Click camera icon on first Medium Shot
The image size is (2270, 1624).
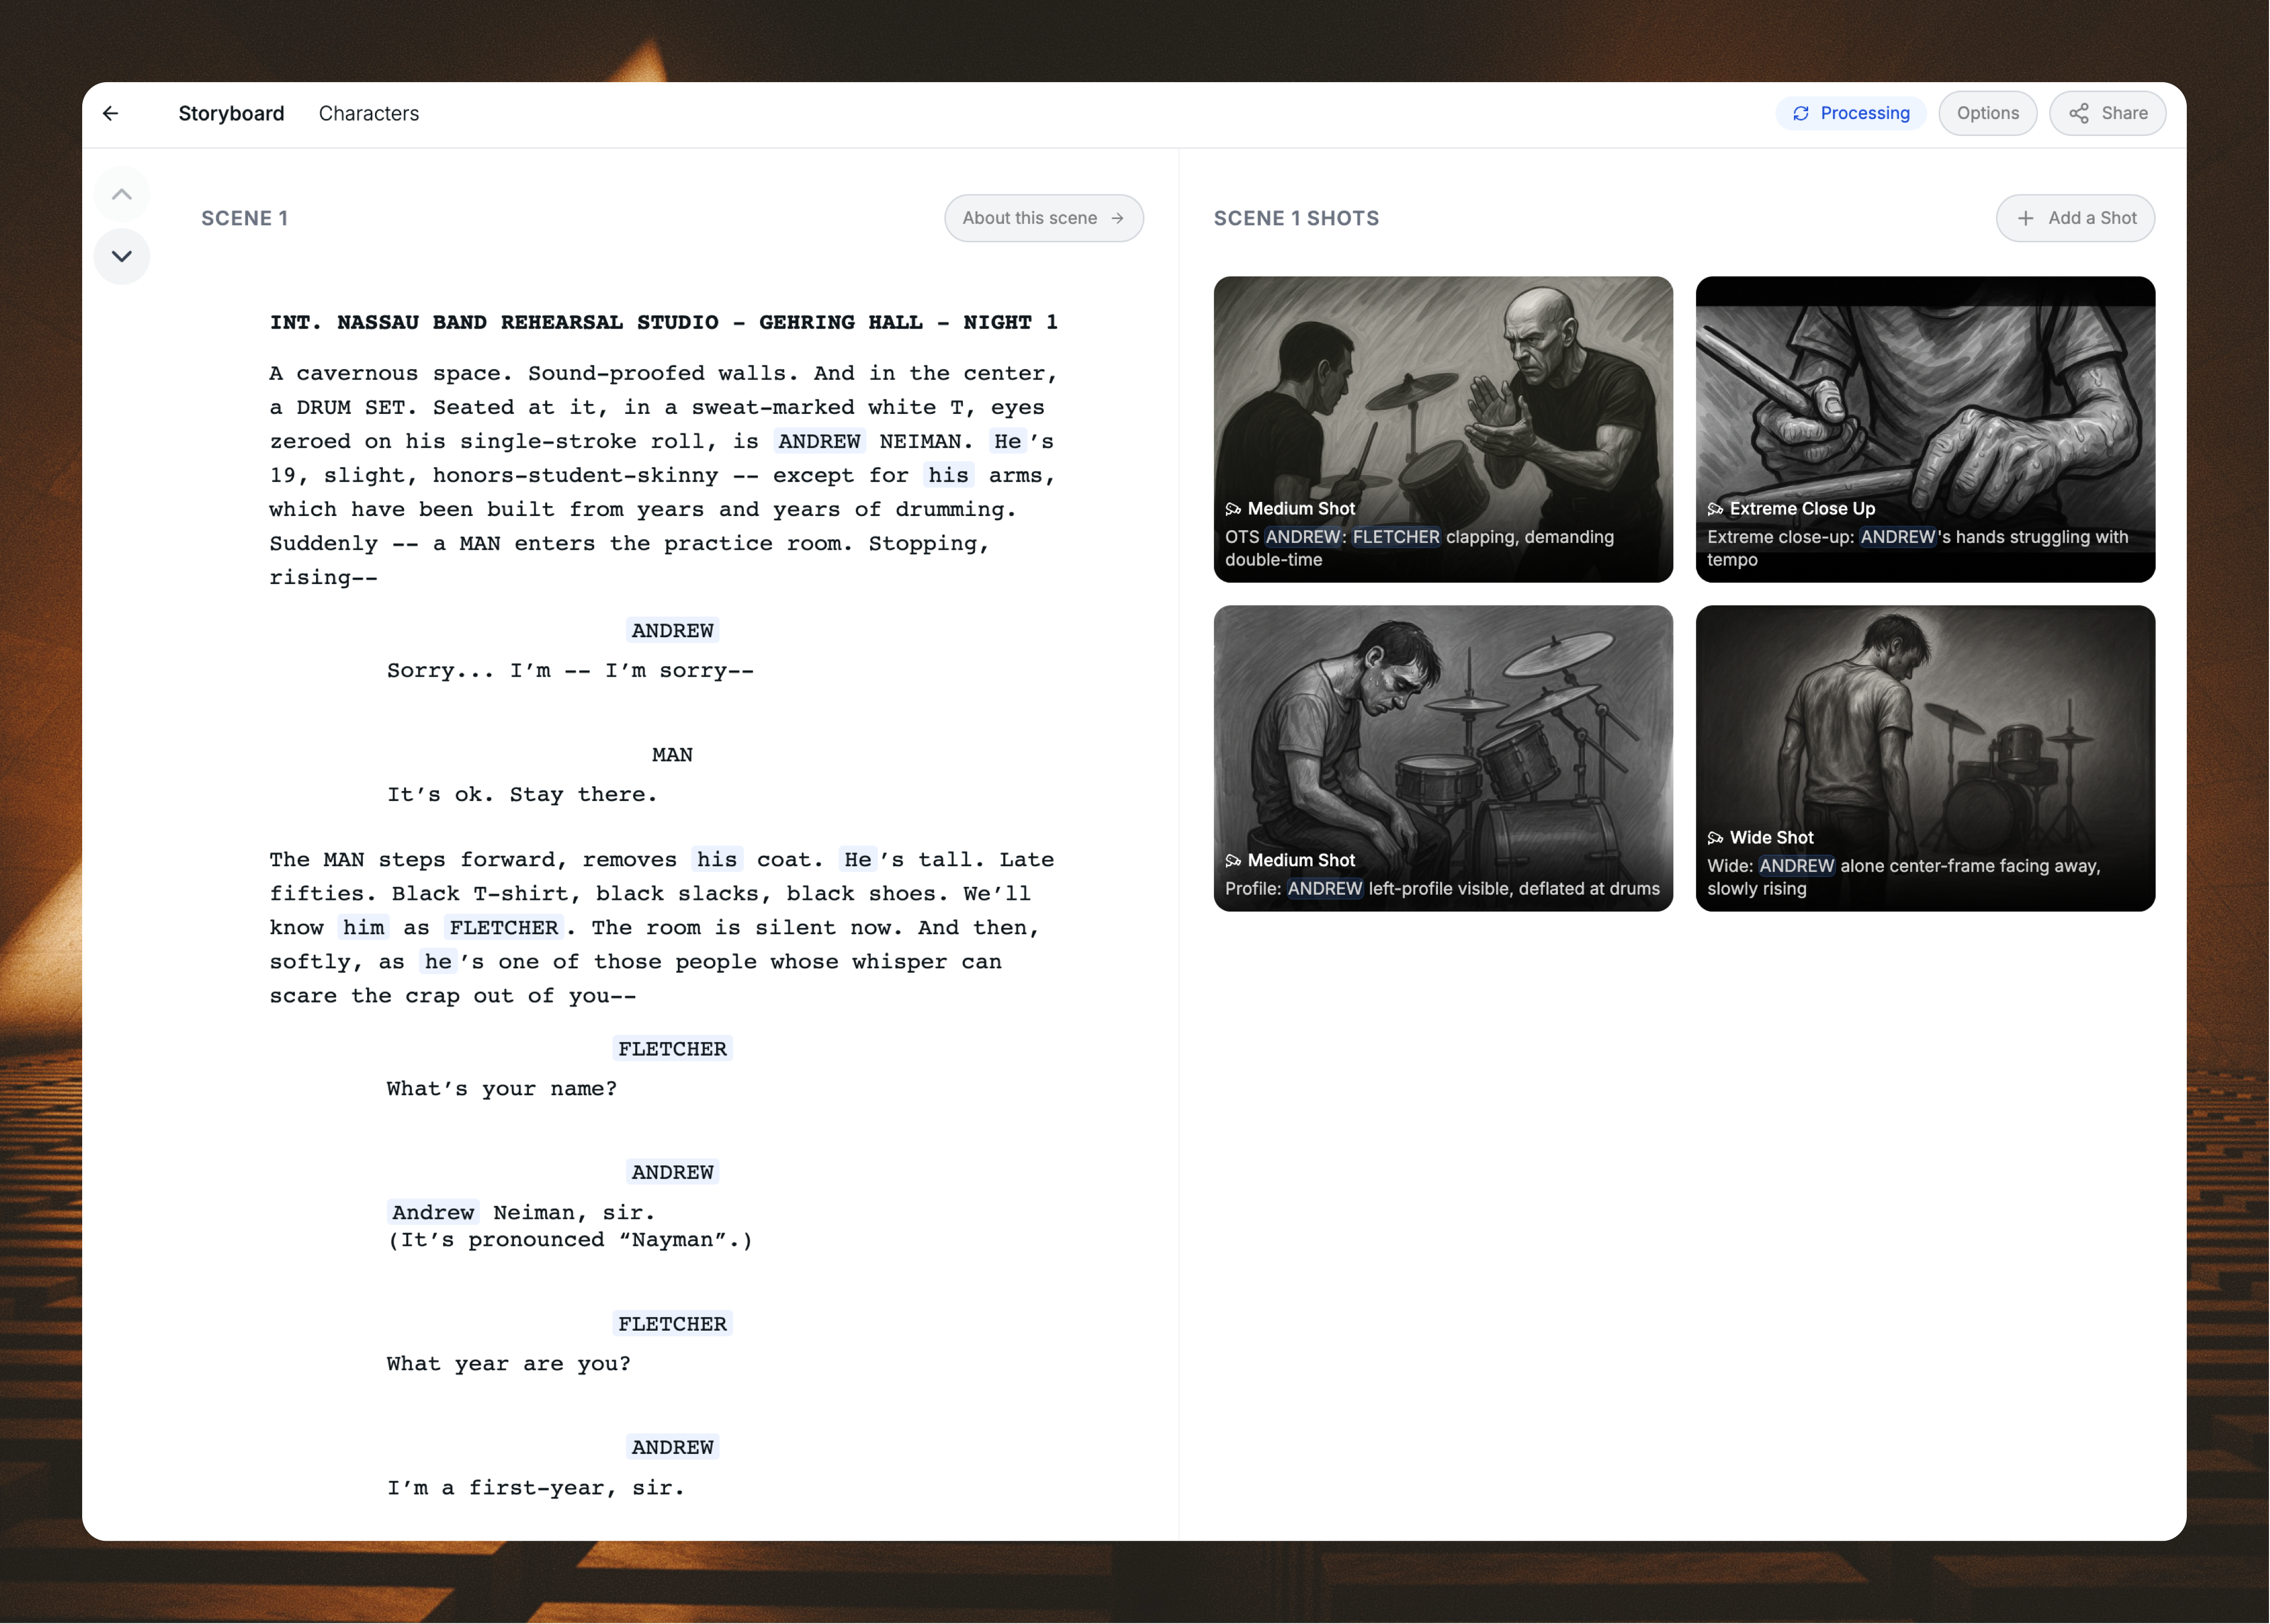tap(1233, 509)
